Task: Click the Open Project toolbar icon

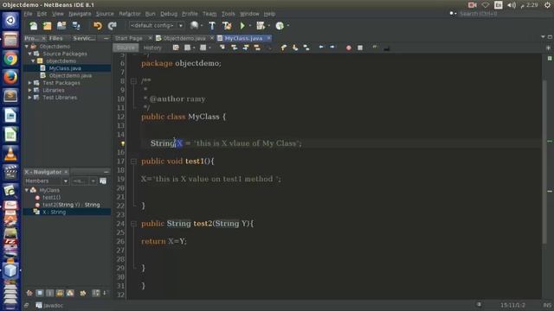Action: point(61,26)
